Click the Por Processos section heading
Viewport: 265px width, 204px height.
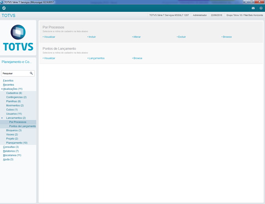tap(53, 27)
